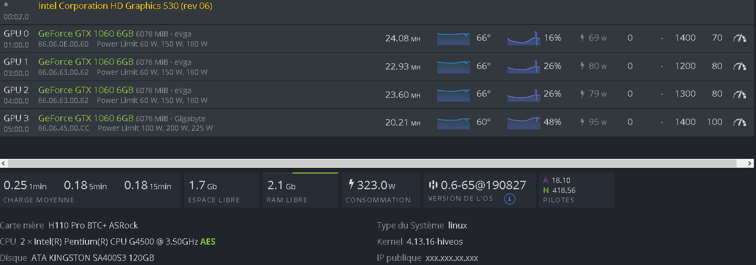Click the horizontal scrollbar left arrow
Viewport: 756px width, 265px height.
4,163
